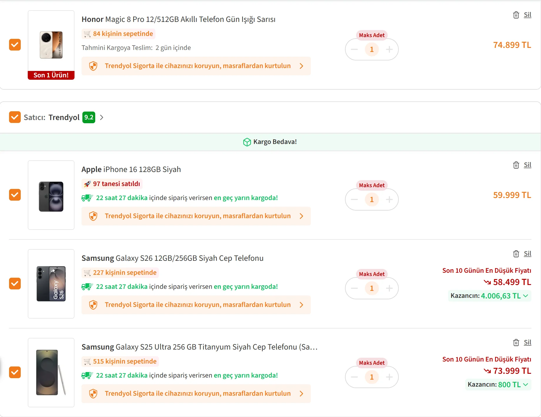
Task: Click the Maks Adet badge on Honor row
Action: pyautogui.click(x=372, y=35)
